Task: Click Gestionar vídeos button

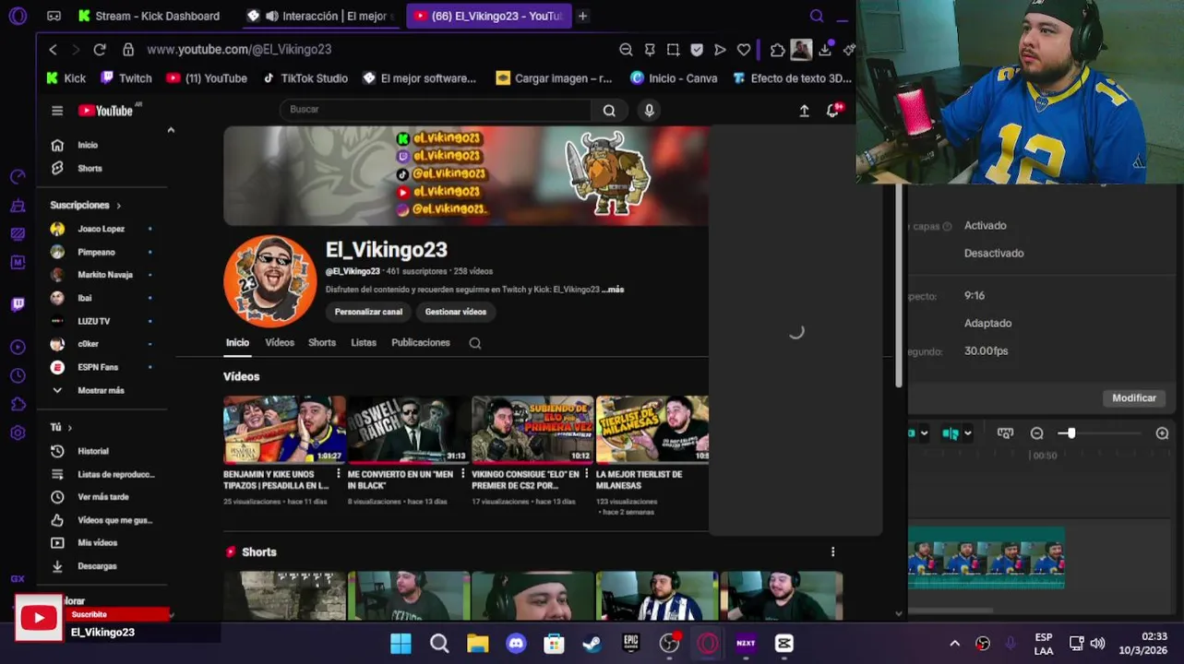Action: point(456,312)
